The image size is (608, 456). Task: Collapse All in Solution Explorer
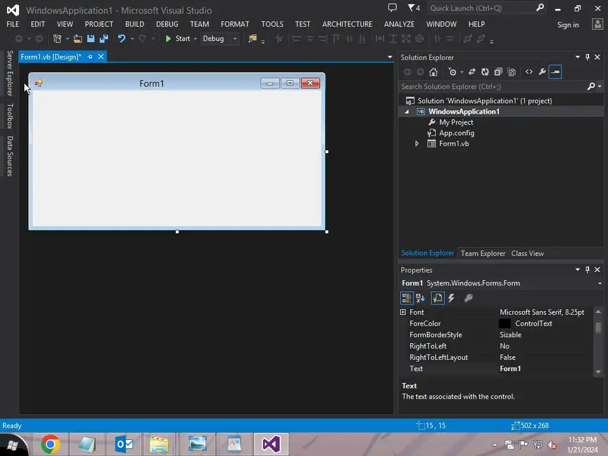tap(498, 72)
